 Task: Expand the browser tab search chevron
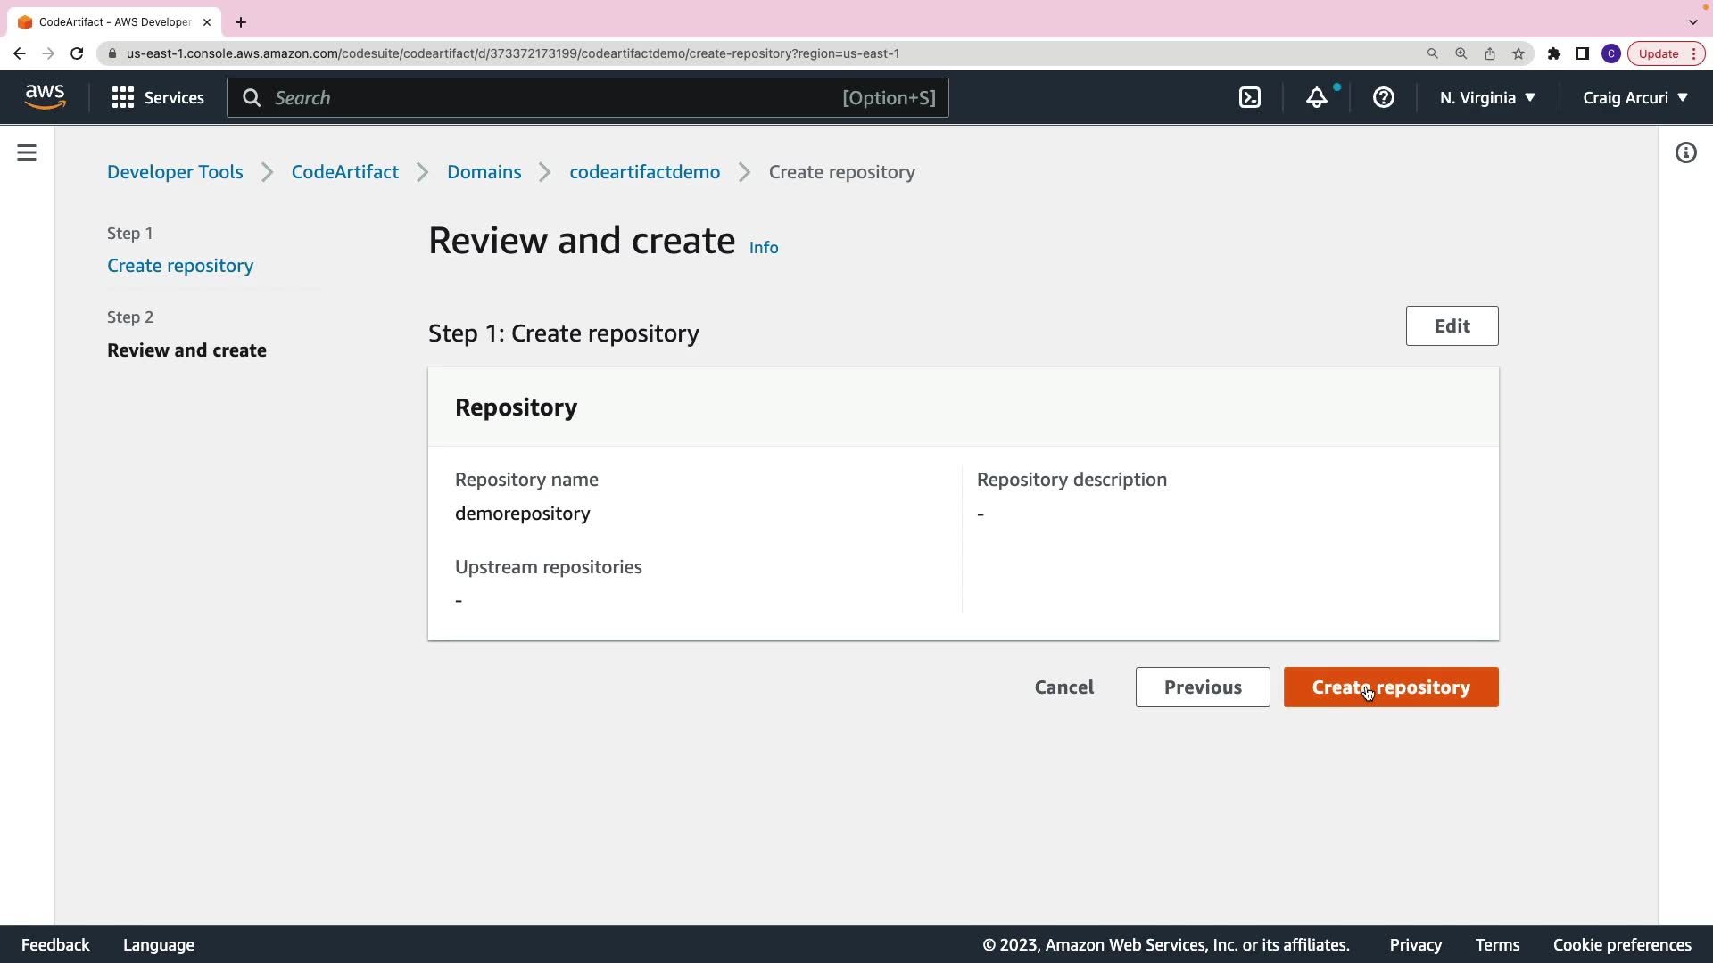[x=1692, y=22]
